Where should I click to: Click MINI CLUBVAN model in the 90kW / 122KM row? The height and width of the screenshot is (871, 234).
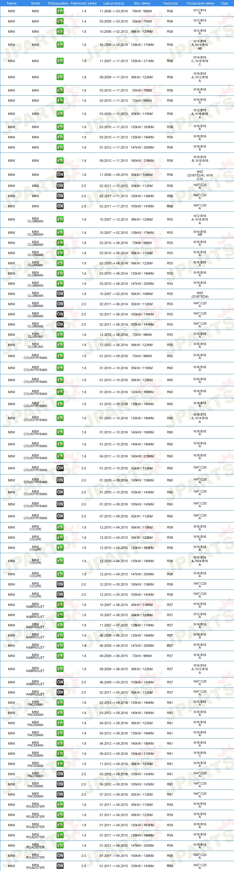(x=35, y=345)
